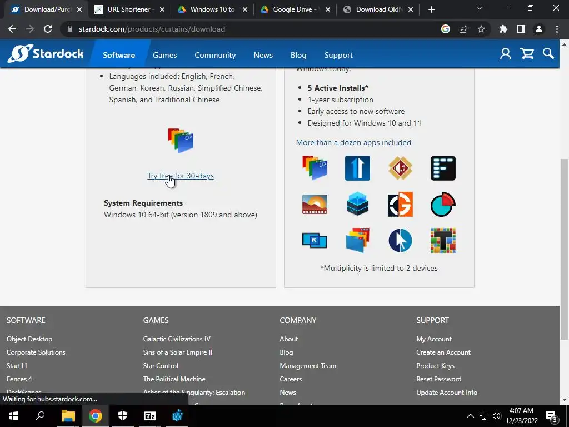
Task: Open File Explorer from the taskbar
Action: tap(68, 416)
